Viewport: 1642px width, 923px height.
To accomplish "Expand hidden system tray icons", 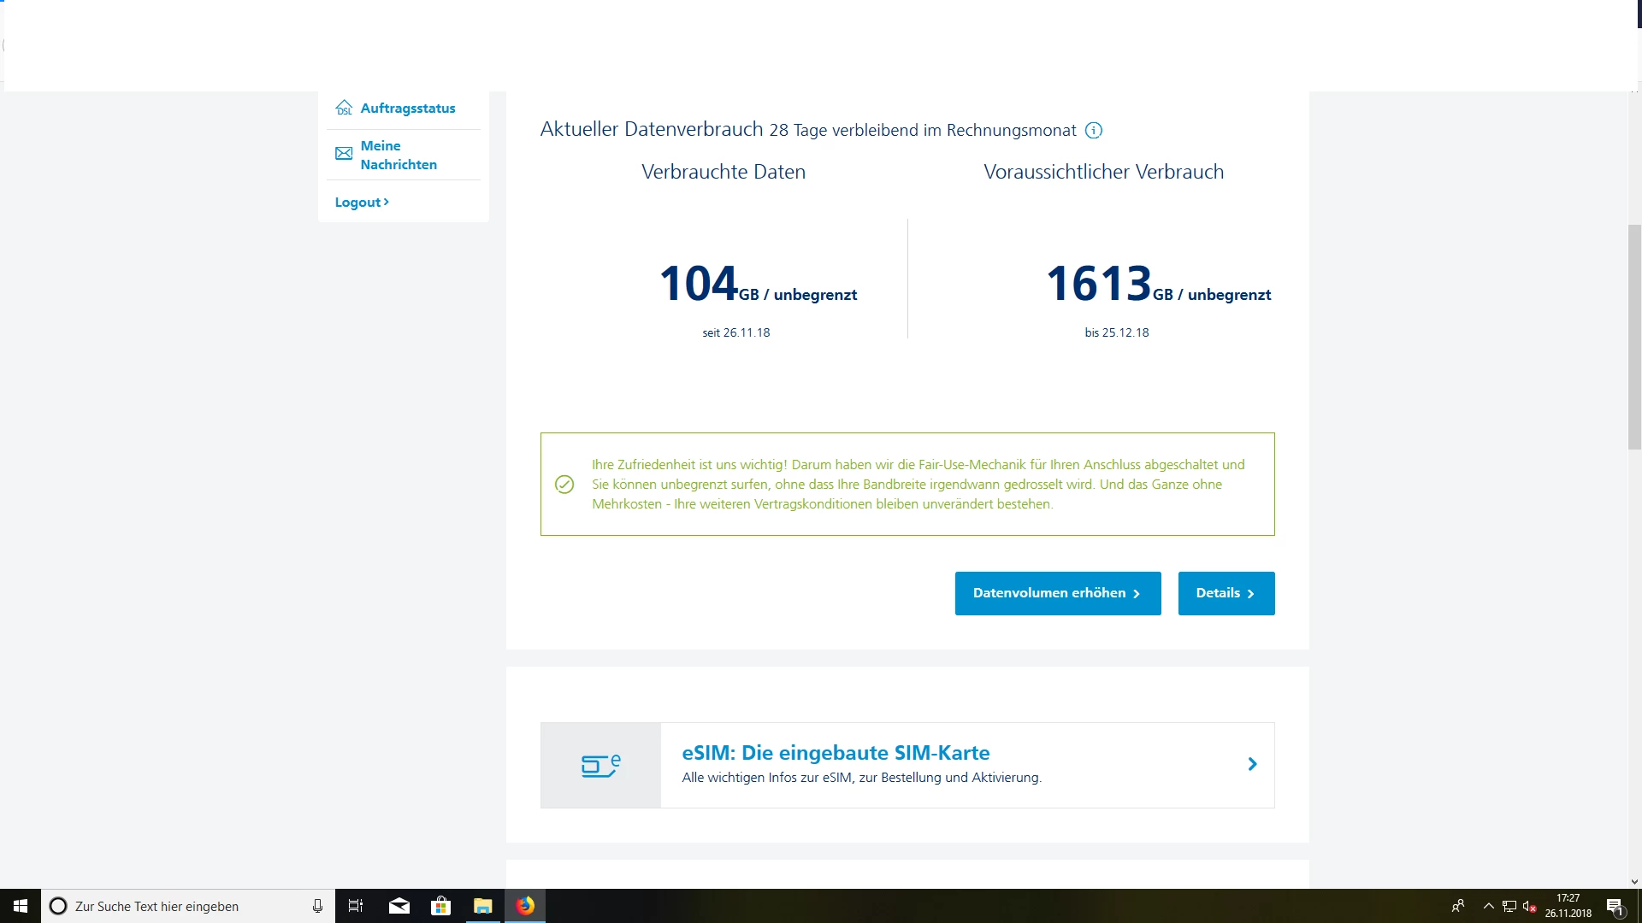I will (1488, 906).
